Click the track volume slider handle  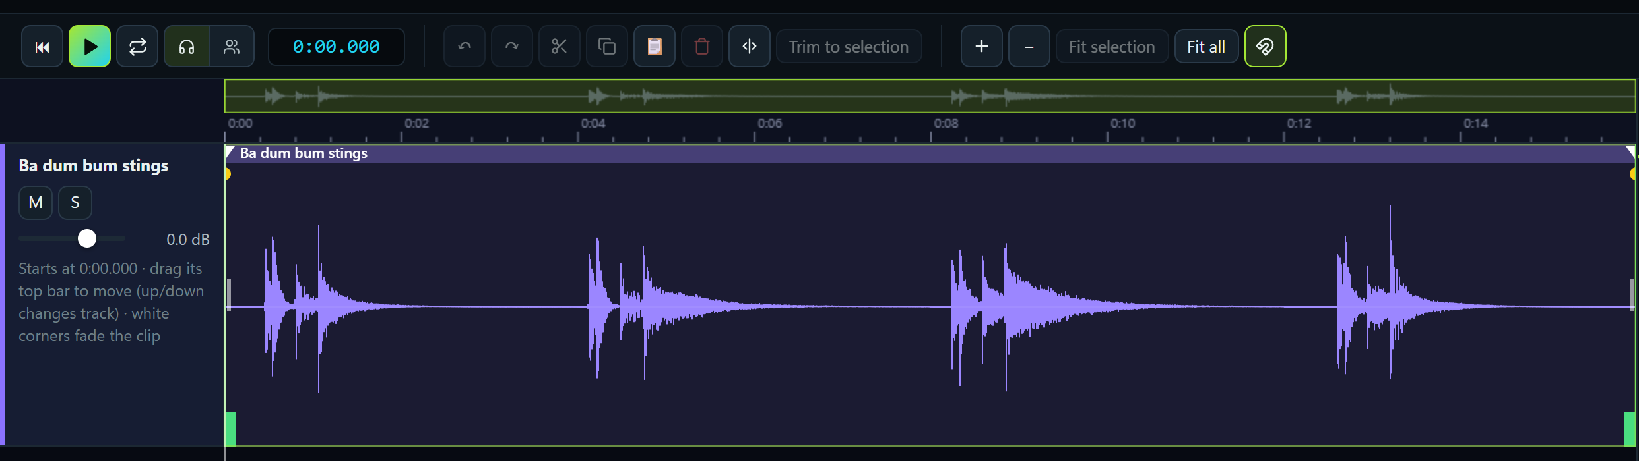[x=87, y=238]
